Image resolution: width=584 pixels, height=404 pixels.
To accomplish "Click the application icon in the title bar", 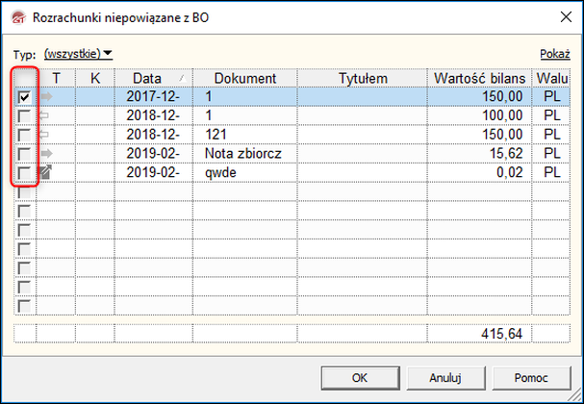I will [x=17, y=17].
